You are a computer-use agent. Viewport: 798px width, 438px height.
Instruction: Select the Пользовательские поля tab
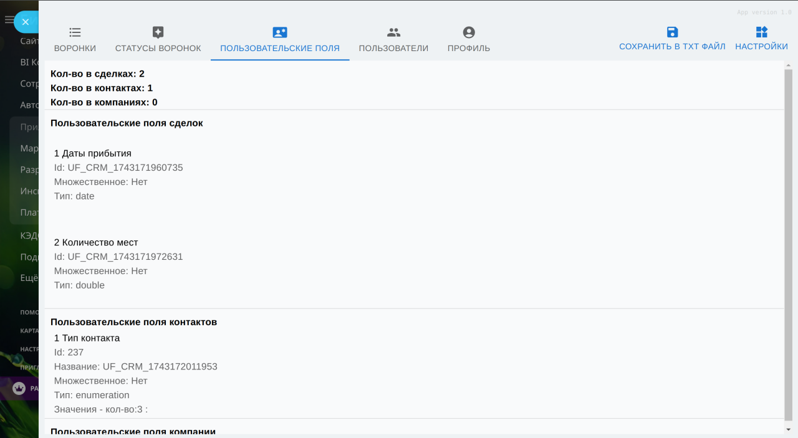coord(280,40)
